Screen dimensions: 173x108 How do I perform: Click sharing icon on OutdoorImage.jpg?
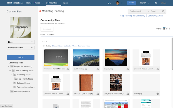[98, 69]
